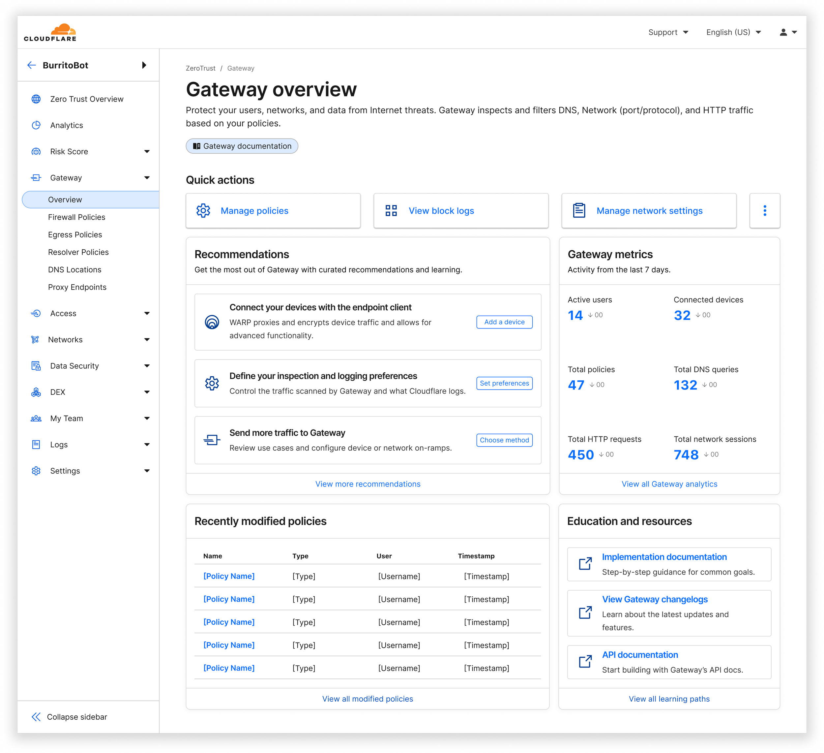This screenshot has width=824, height=753.
Task: Click the WARP endpoint client icon
Action: tap(212, 322)
